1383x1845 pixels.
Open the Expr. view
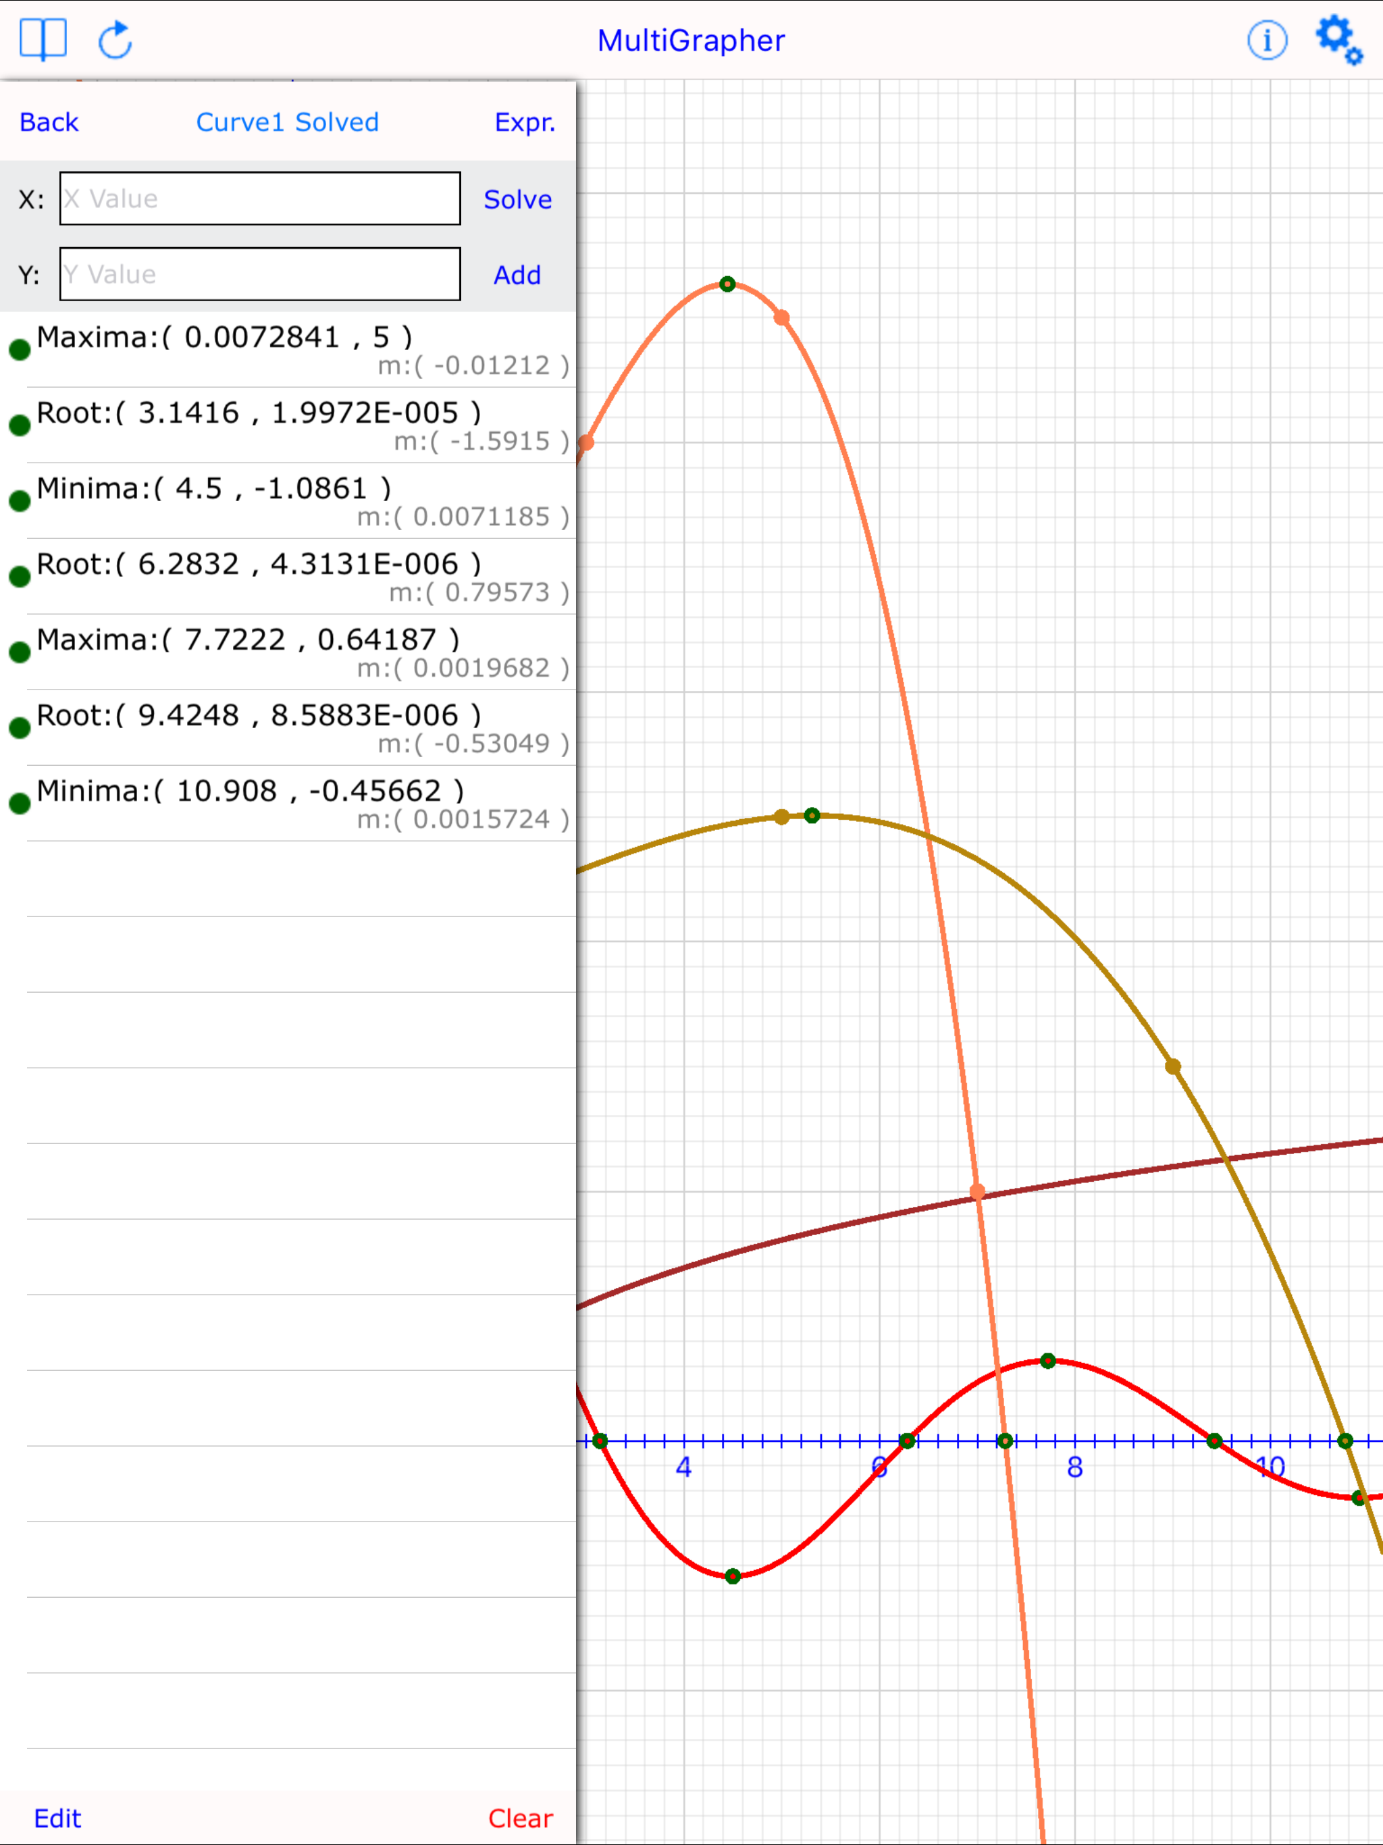[524, 123]
